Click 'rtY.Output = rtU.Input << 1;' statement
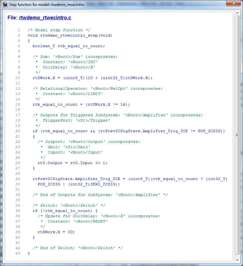 click(x=73, y=163)
